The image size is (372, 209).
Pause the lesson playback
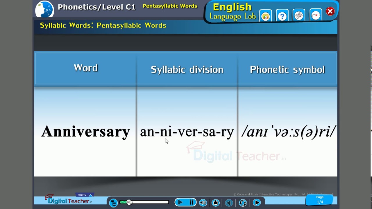click(x=192, y=202)
